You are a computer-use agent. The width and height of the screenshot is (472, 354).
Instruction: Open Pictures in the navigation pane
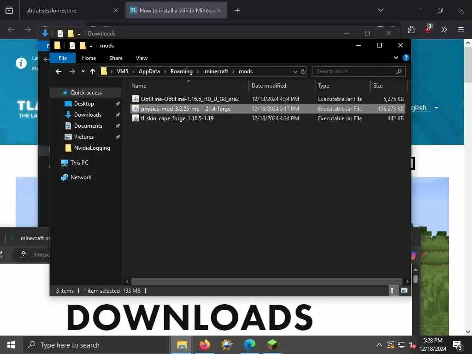point(84,136)
